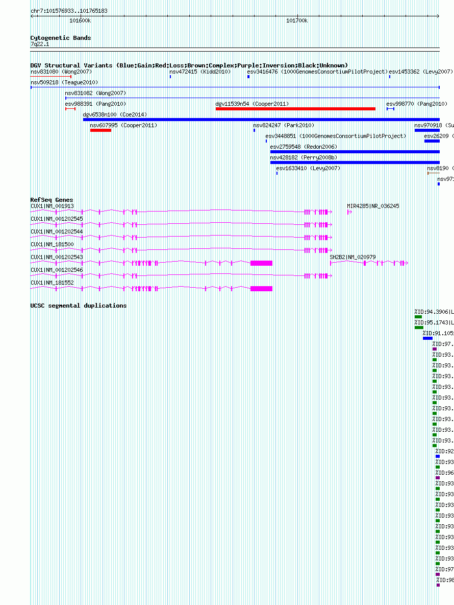Select the red nsv607995 loss bar
Image resolution: width=454 pixels, height=605 pixels.
point(101,130)
